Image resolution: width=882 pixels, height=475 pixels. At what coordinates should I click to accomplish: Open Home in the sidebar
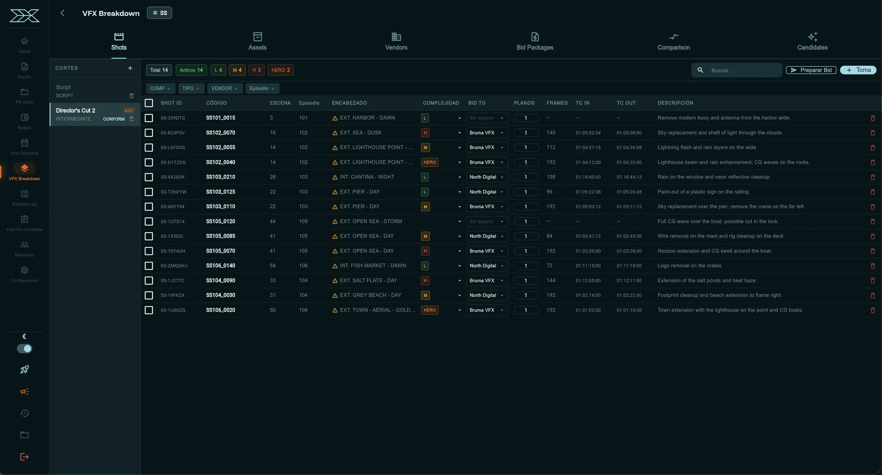(24, 45)
